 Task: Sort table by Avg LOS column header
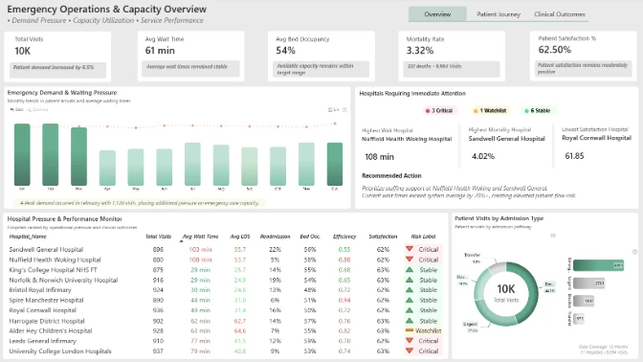pos(240,237)
